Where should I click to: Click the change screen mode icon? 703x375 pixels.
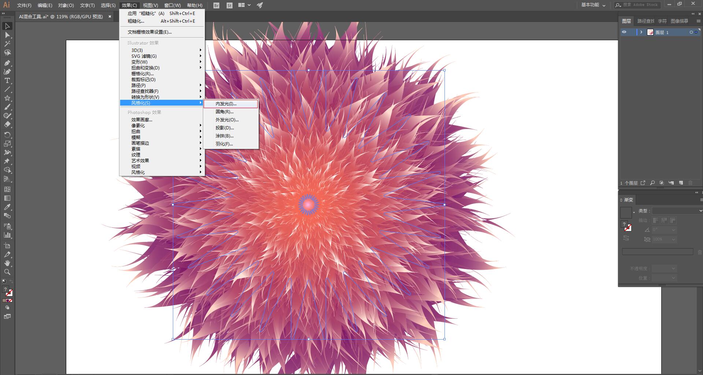pyautogui.click(x=7, y=316)
